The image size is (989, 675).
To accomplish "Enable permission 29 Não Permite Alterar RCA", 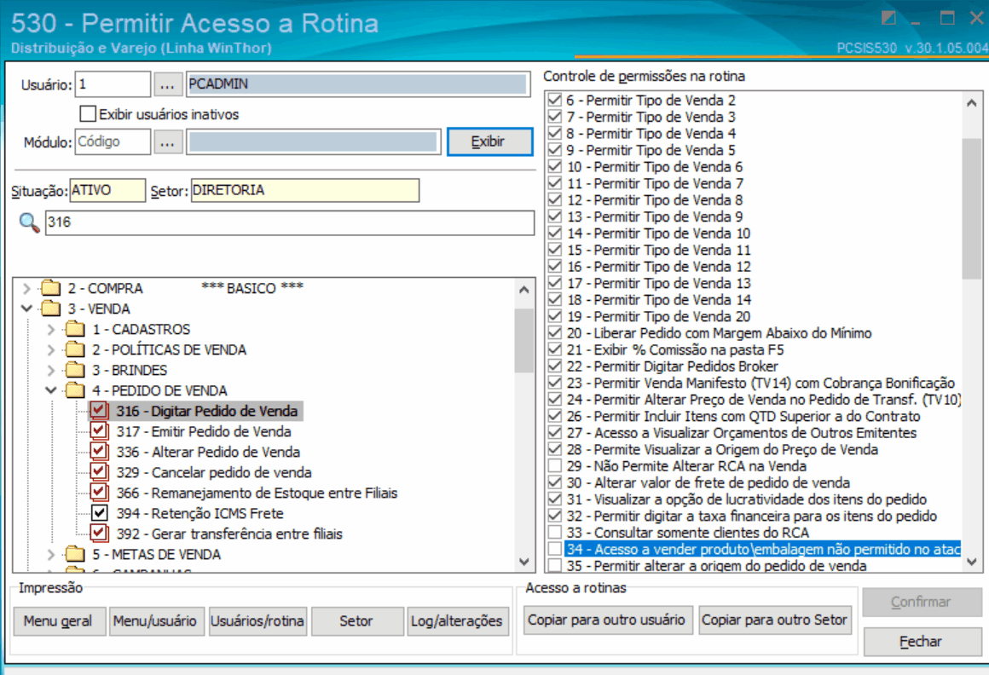I will click(x=554, y=465).
